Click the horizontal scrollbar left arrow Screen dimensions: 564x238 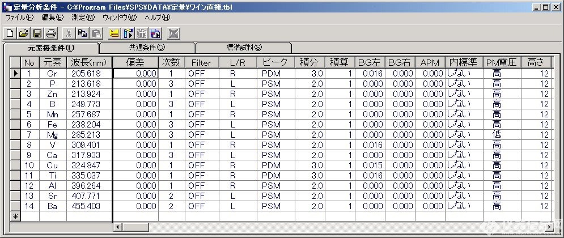point(118,227)
